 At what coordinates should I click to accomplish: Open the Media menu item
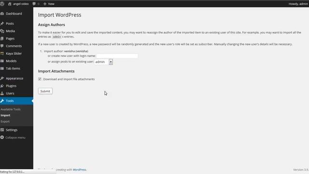[x=10, y=31]
